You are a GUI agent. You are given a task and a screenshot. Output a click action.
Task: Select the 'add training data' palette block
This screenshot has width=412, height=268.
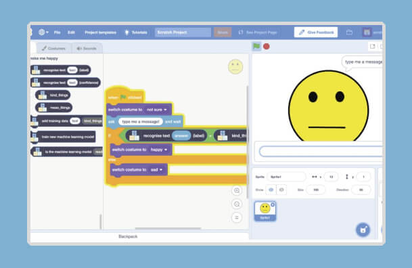pos(67,121)
